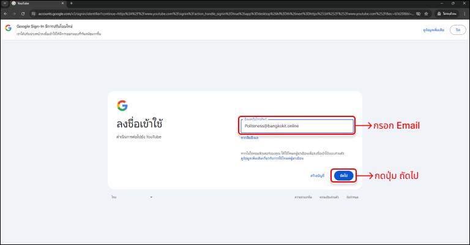Minimize the Chrome window
This screenshot has height=245, width=470.
tap(441, 3)
